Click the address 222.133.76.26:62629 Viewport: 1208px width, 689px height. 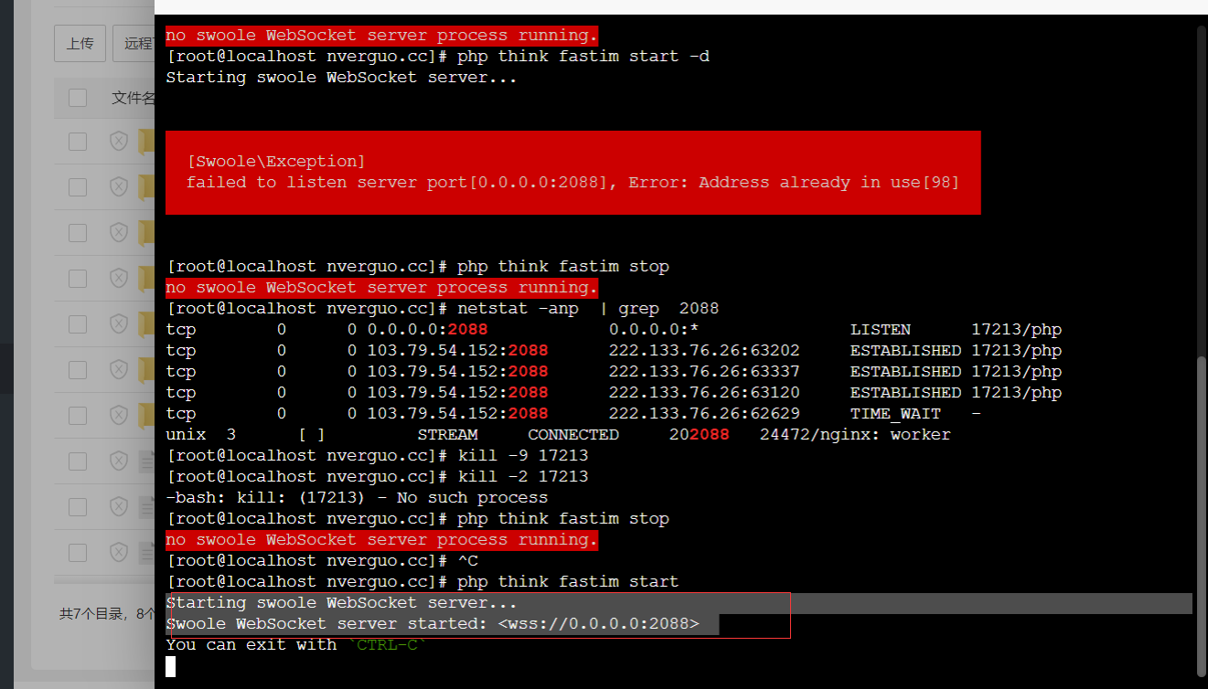point(704,414)
